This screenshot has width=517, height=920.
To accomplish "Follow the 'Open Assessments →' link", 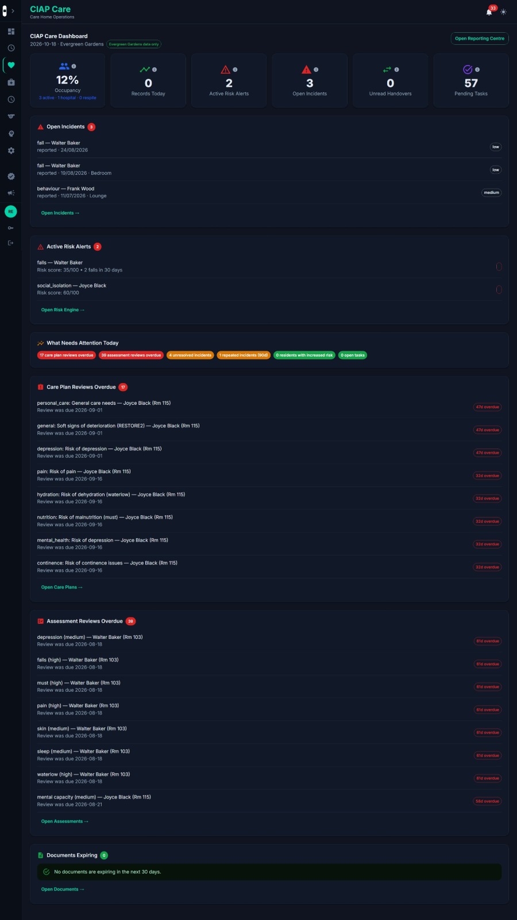I will pos(65,821).
